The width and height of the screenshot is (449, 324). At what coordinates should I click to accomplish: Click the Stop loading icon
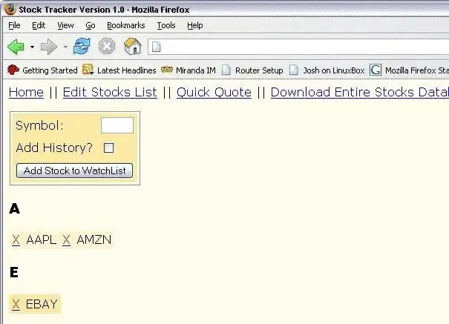coord(107,46)
